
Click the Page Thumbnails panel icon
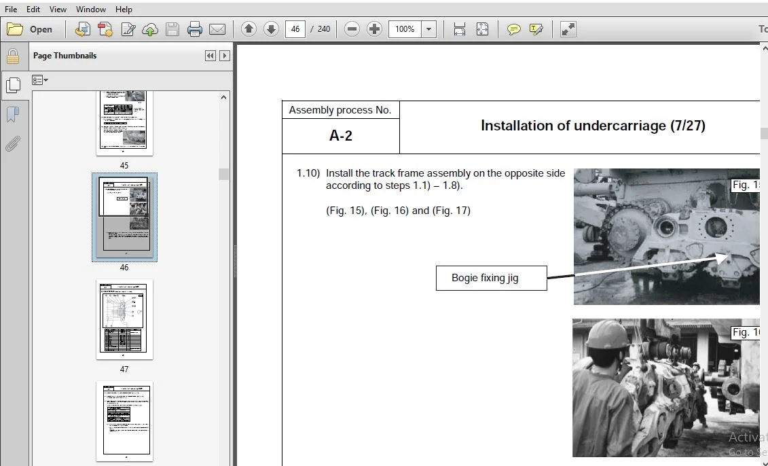coord(13,85)
